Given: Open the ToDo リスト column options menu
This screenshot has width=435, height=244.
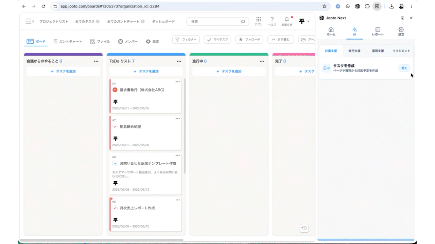Looking at the screenshot, I should click(179, 61).
